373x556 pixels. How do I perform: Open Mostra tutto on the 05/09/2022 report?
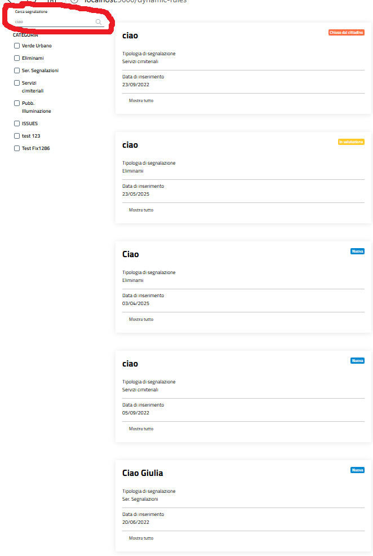click(141, 429)
